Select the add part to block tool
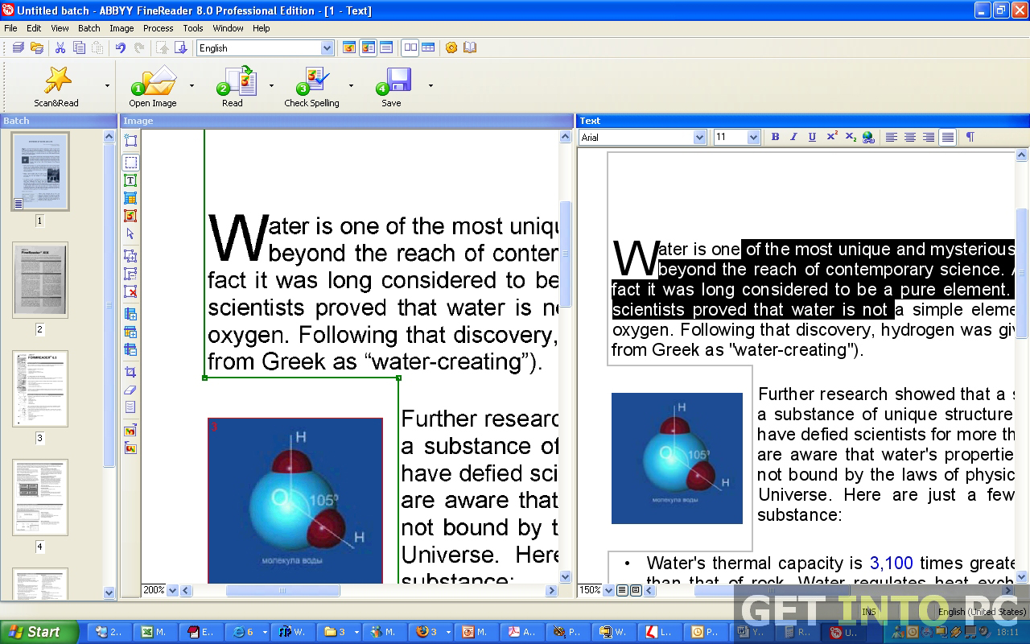1030x644 pixels. coord(130,256)
